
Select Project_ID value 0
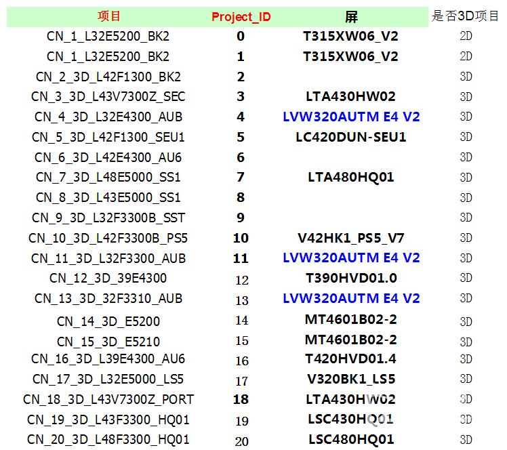[x=241, y=36]
